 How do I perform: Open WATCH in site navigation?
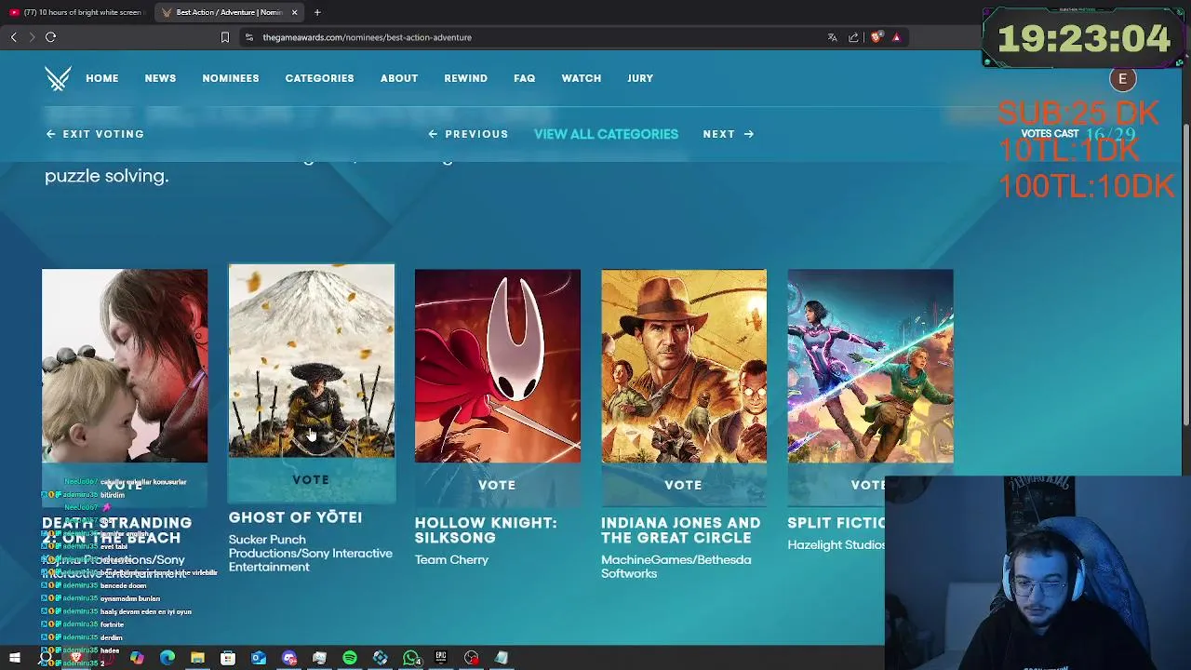(582, 78)
